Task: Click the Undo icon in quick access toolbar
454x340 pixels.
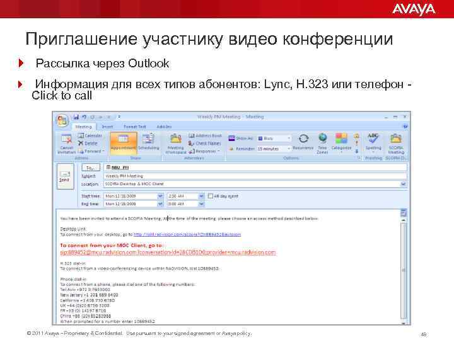Action: point(84,117)
